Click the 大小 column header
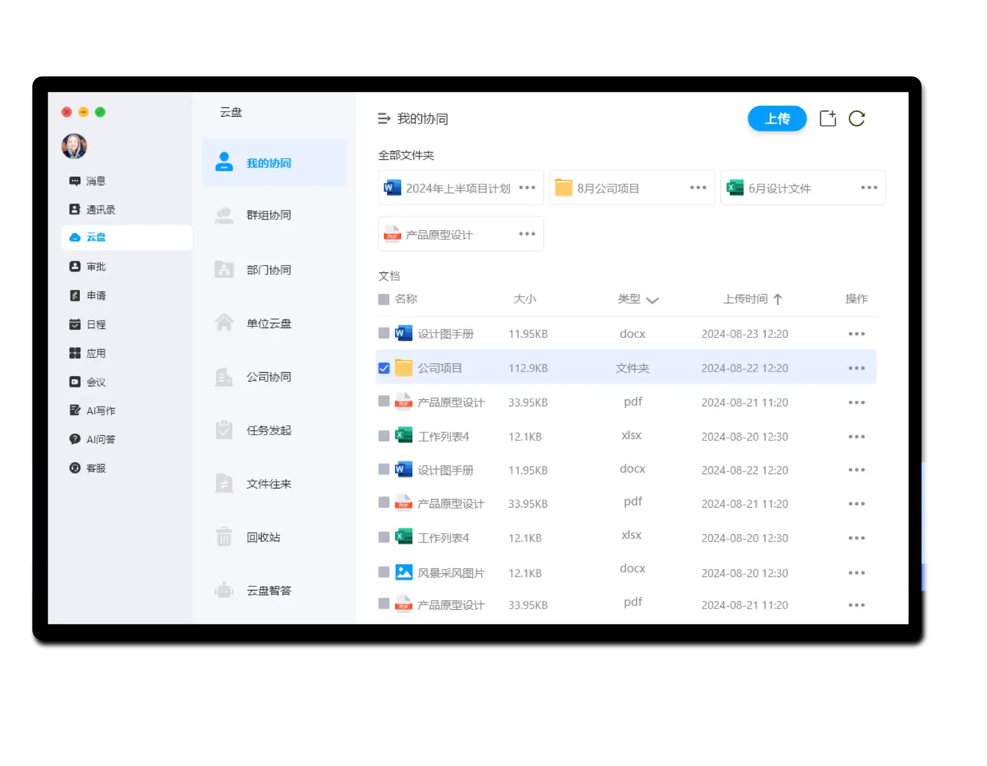This screenshot has height=766, width=987. (x=524, y=299)
